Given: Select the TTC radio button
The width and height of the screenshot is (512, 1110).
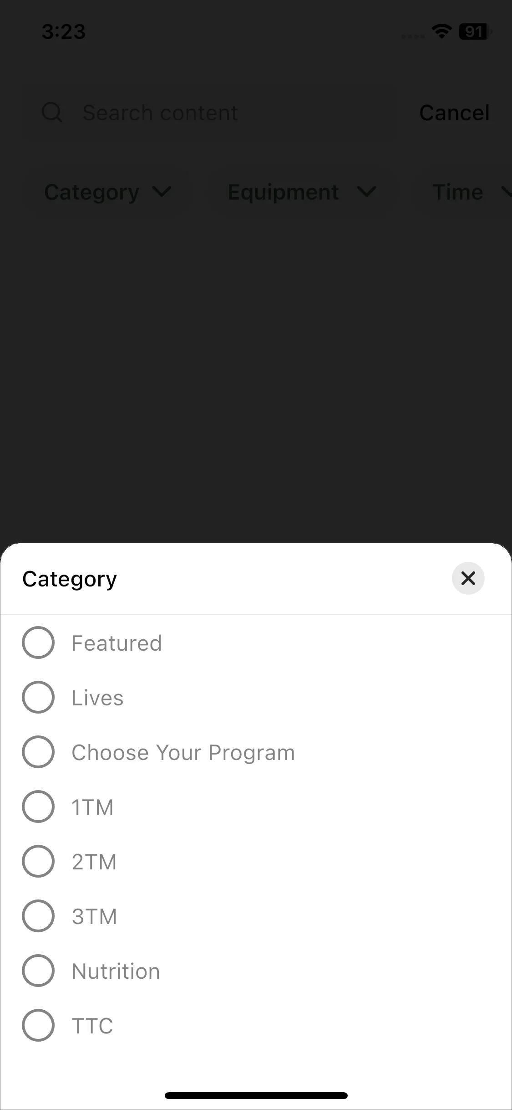Looking at the screenshot, I should pyautogui.click(x=38, y=1025).
